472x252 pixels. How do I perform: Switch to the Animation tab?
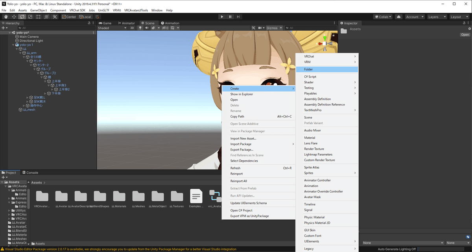pos(170,23)
